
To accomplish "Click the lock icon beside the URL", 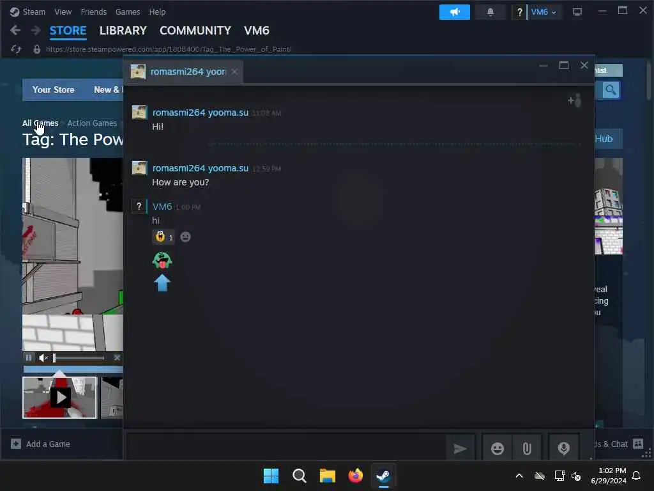I will click(x=36, y=49).
